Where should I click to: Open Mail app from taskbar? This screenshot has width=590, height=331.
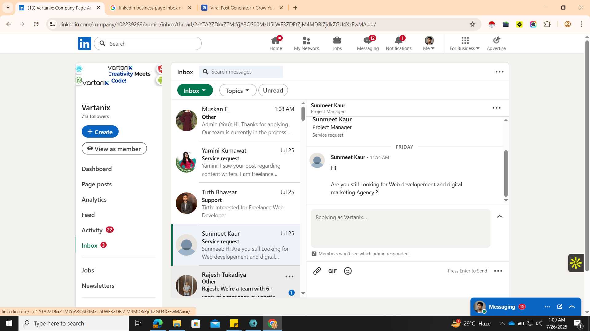coord(215,323)
